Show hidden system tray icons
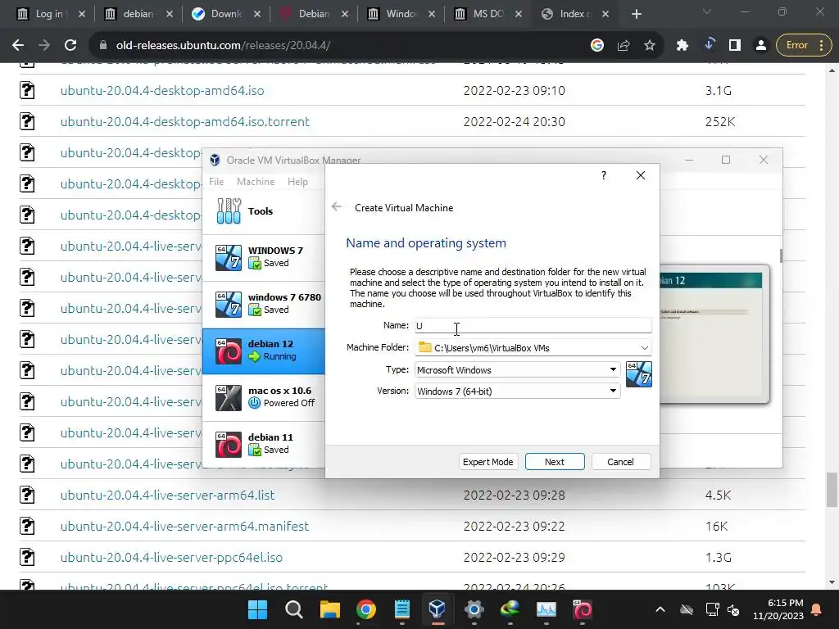The height and width of the screenshot is (629, 839). click(x=660, y=609)
